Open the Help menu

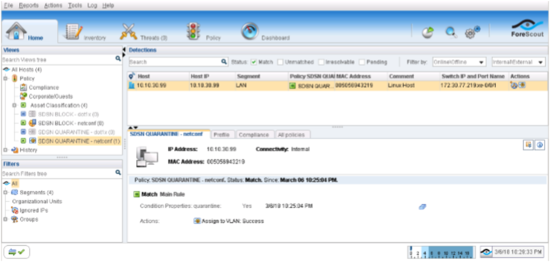tap(108, 5)
